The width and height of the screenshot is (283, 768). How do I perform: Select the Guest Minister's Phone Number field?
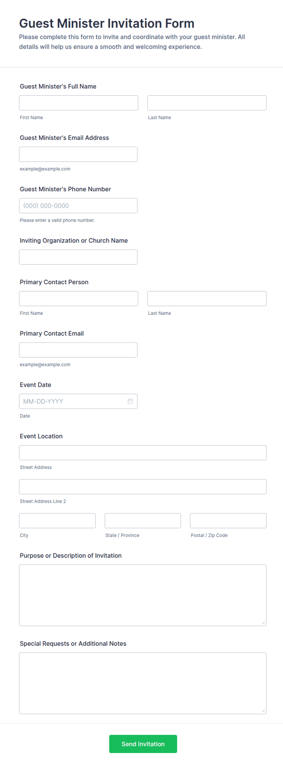pos(78,206)
